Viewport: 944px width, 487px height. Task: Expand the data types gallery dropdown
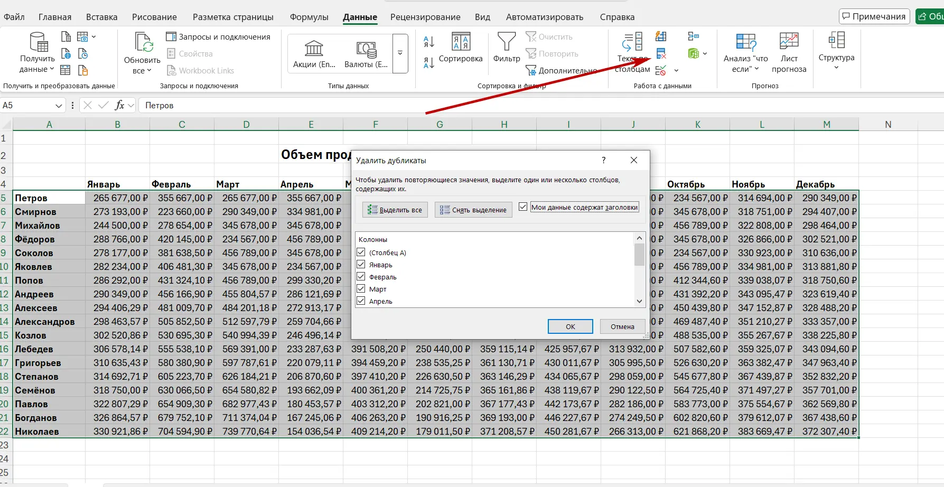[400, 53]
